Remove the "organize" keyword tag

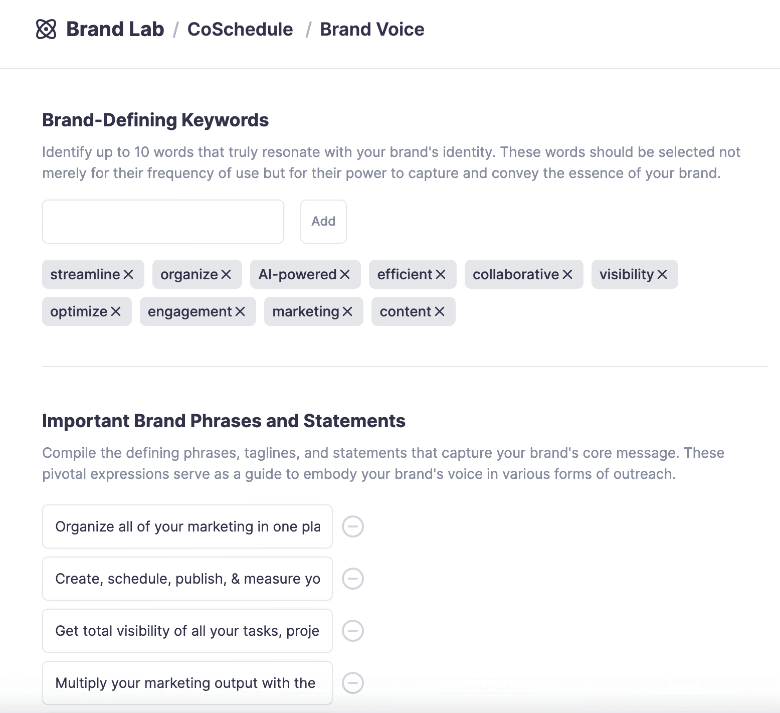point(226,274)
